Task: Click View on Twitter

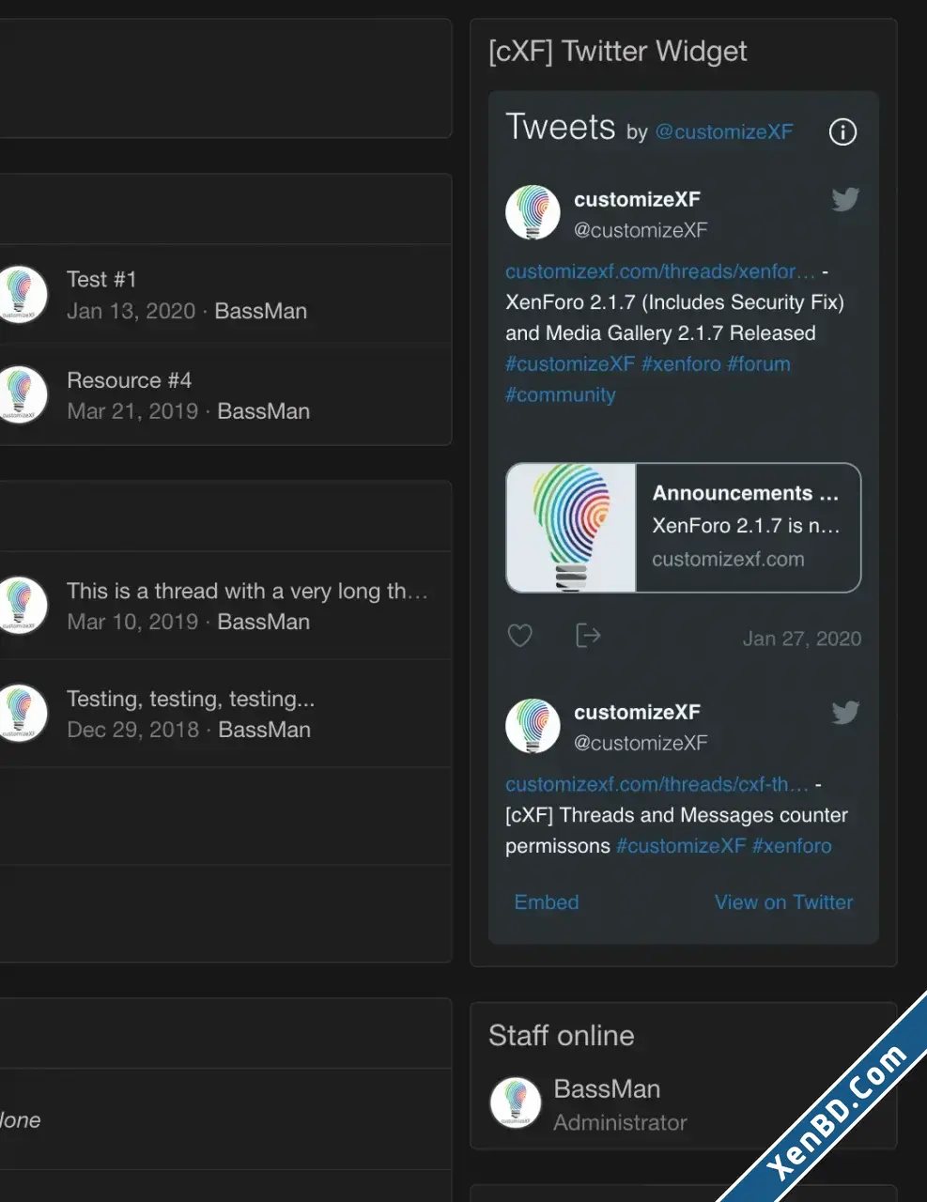Action: 784,902
